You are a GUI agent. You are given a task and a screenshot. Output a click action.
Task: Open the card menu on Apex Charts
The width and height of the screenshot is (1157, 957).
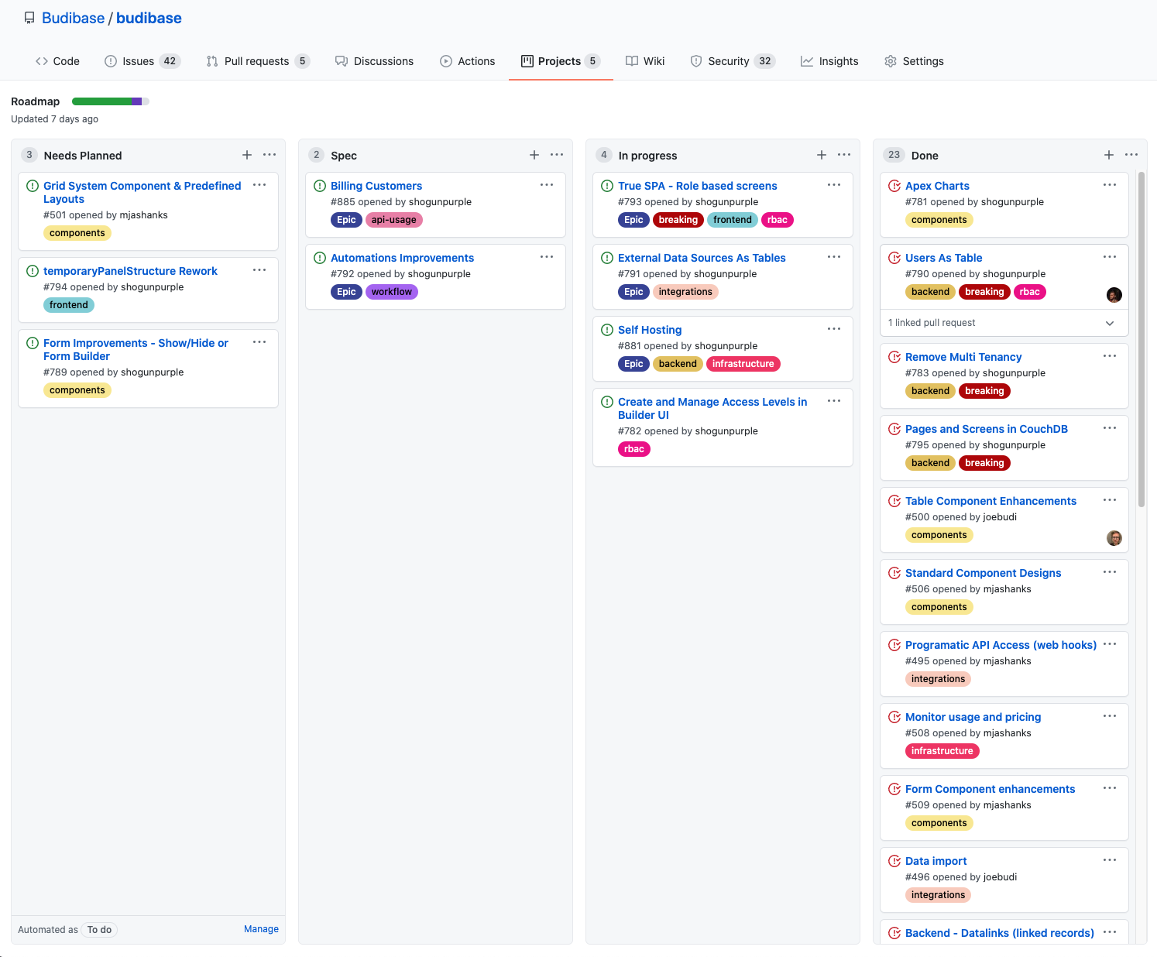coord(1110,184)
